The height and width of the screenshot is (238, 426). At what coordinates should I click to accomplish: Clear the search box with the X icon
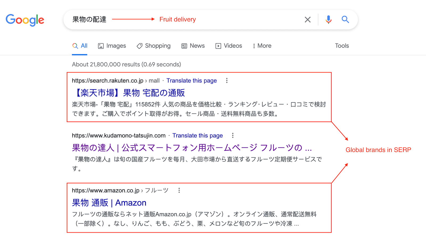[x=308, y=19]
